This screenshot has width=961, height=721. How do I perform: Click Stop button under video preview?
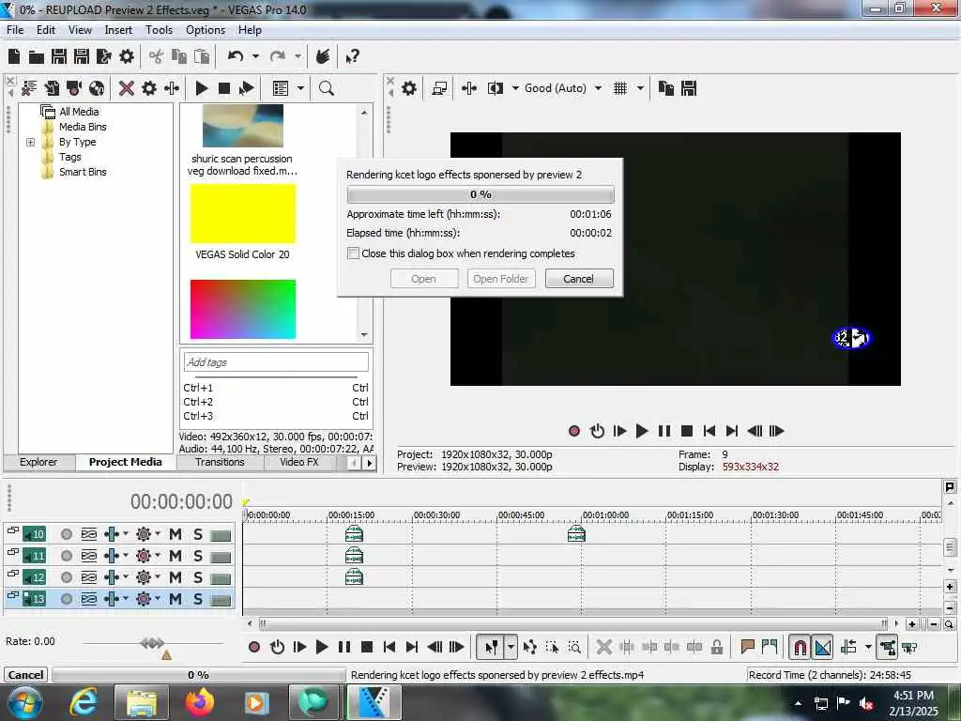tap(687, 431)
